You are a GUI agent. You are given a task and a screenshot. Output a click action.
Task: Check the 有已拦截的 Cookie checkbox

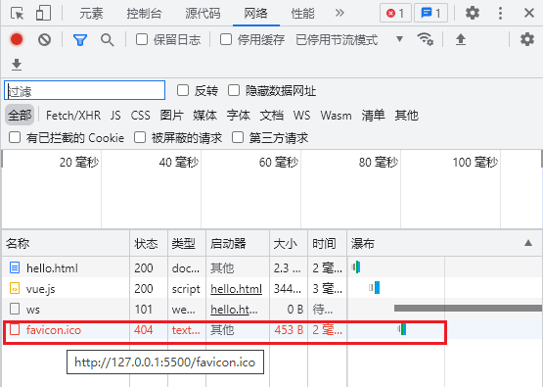click(x=15, y=137)
